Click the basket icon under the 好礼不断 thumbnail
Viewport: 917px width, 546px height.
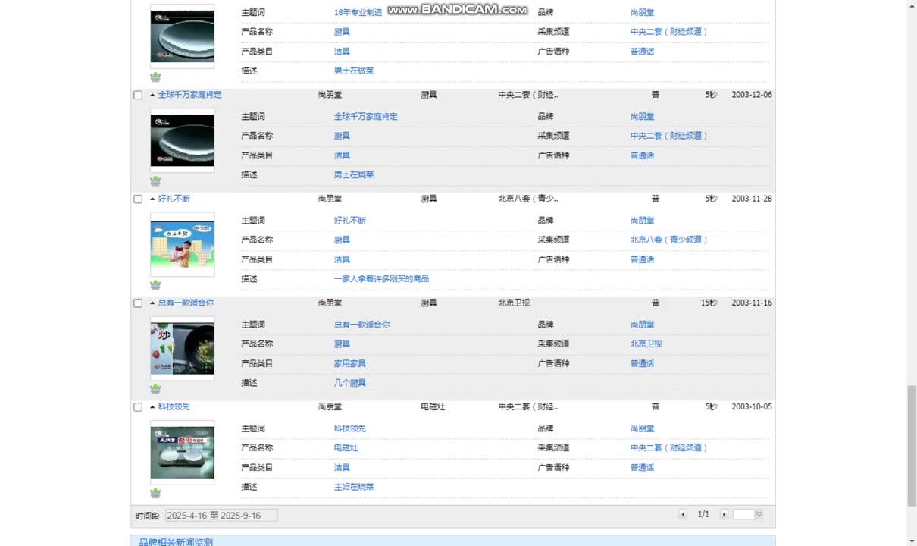click(x=155, y=285)
